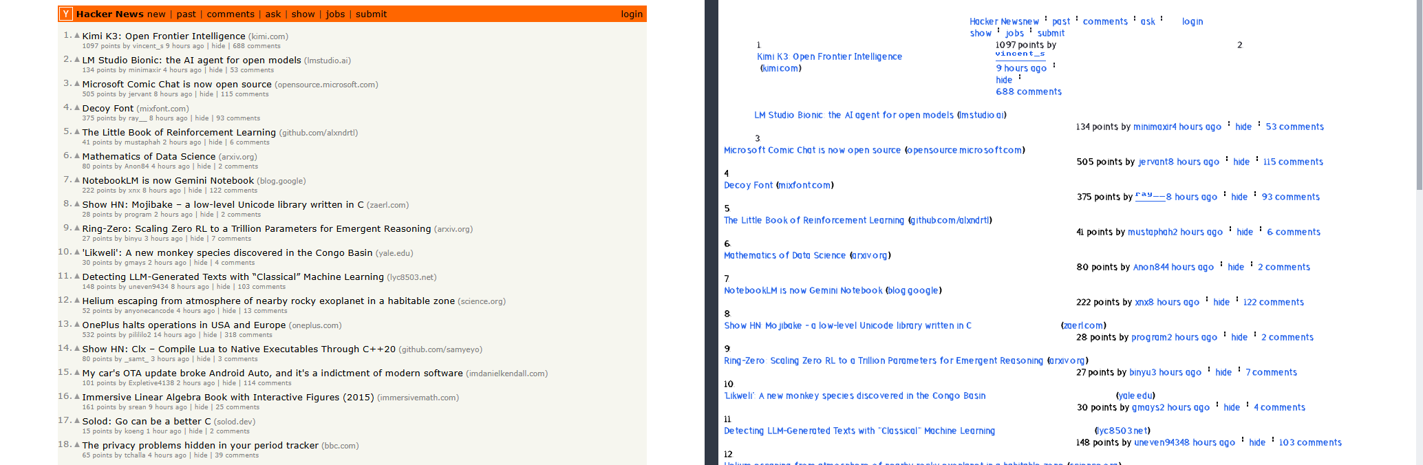Open '39 comments' under period tracker story
This screenshot has height=465, width=1423.
(x=237, y=455)
